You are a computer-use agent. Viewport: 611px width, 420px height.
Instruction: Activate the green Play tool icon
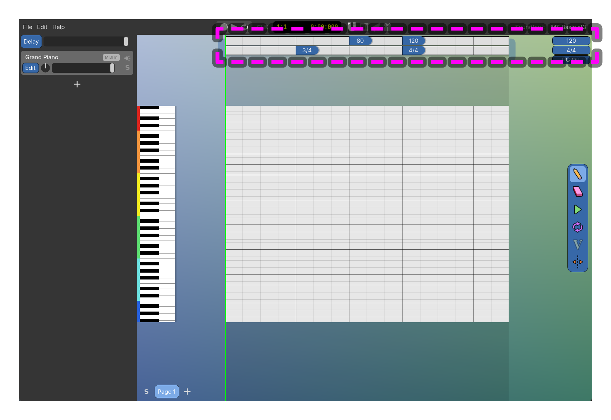(x=577, y=210)
